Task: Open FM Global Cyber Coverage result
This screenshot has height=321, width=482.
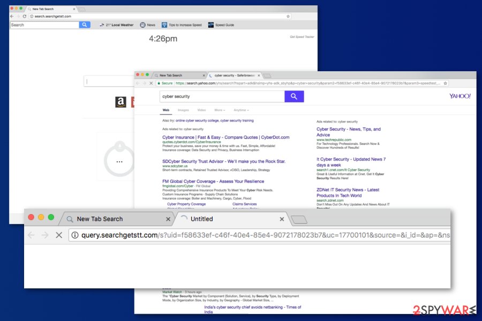Action: (x=213, y=181)
